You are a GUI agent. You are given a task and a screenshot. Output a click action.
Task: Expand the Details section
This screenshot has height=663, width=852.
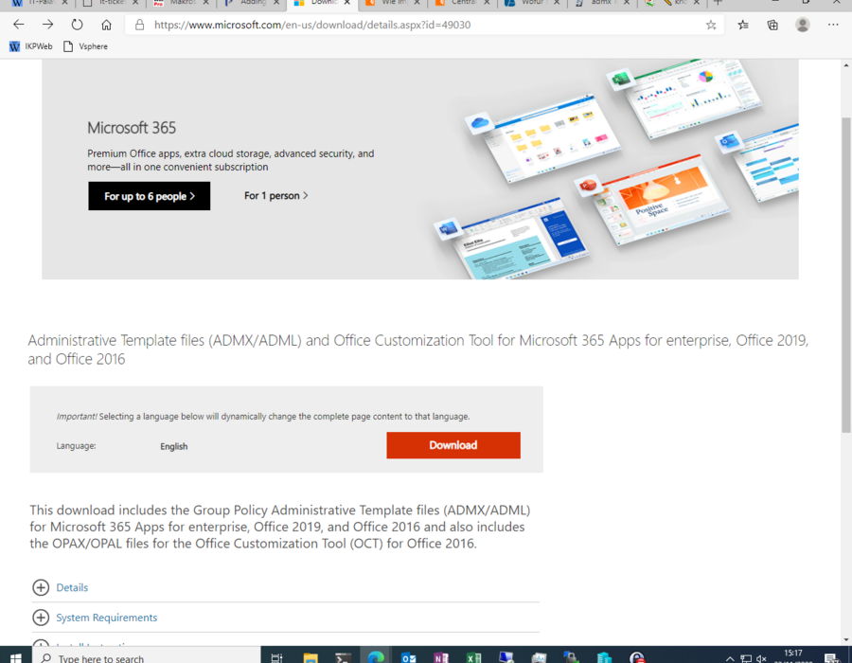pos(41,587)
